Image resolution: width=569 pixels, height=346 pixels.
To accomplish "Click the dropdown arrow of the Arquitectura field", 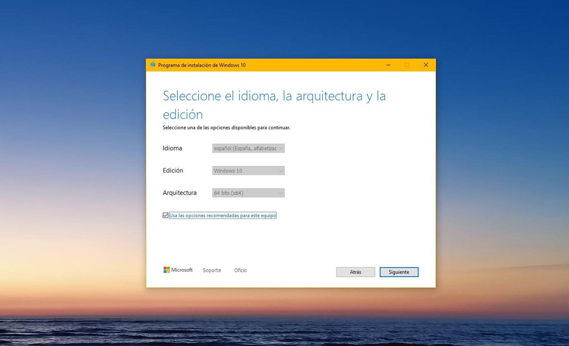I will [280, 193].
